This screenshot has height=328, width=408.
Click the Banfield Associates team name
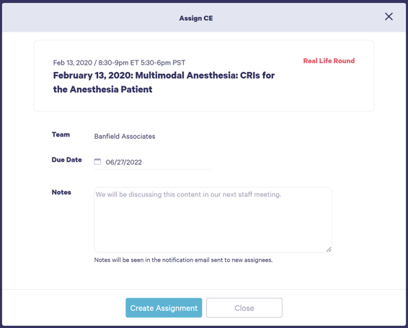125,137
